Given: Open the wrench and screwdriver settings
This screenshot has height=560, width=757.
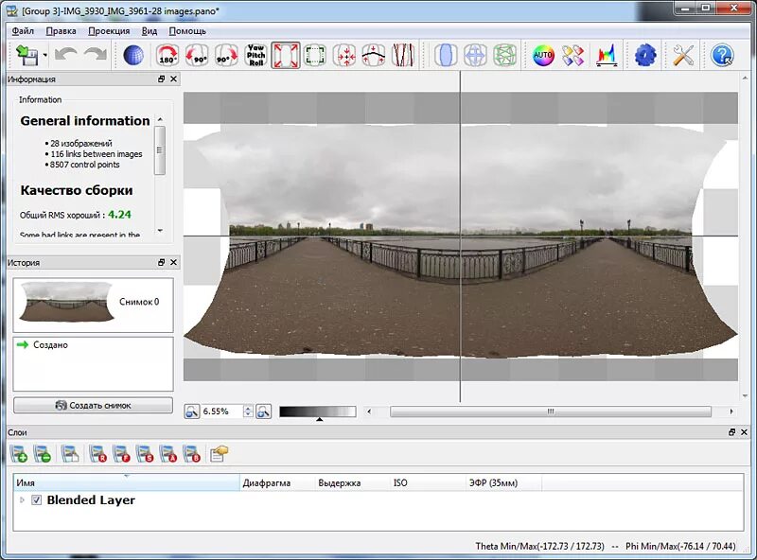Looking at the screenshot, I should [683, 55].
